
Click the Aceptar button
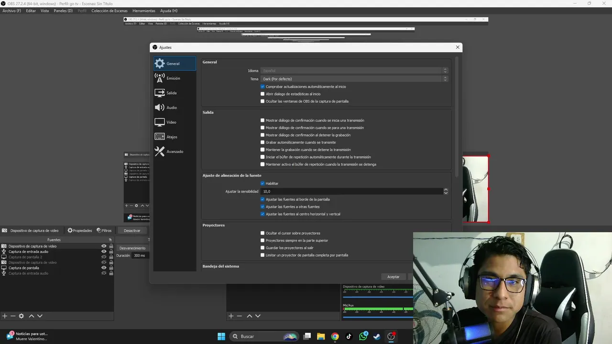tap(393, 277)
